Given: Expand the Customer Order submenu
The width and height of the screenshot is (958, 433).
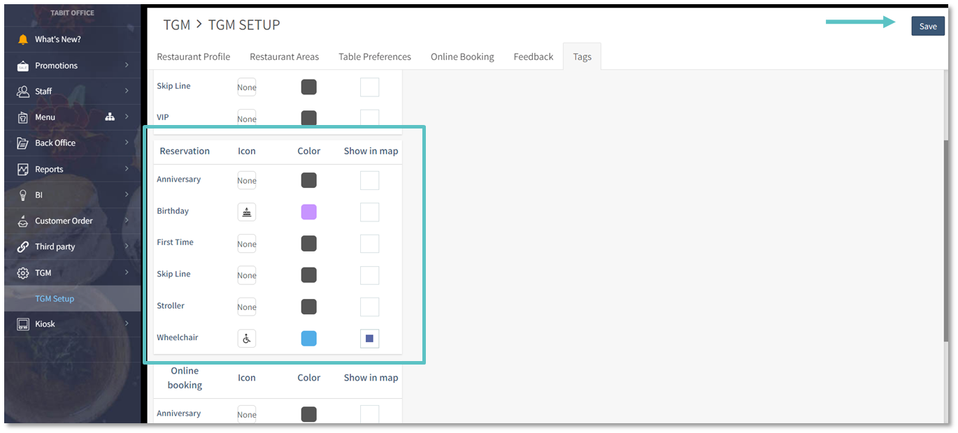Looking at the screenshot, I should 127,221.
